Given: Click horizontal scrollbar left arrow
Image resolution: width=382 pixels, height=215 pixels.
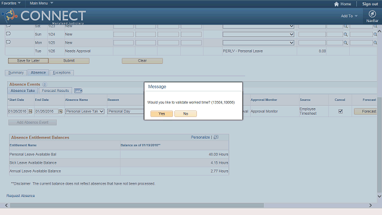Looking at the screenshot, I should pyautogui.click(x=7, y=205).
